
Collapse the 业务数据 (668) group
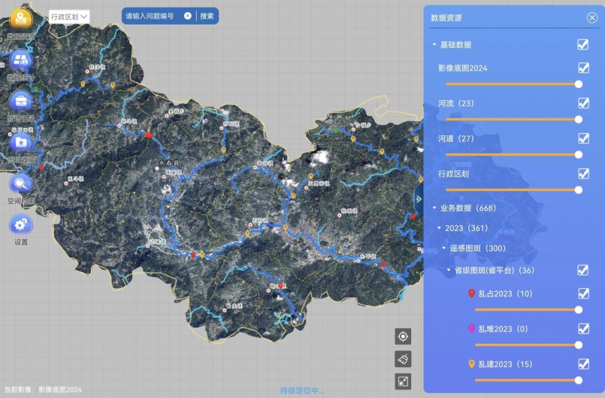[434, 208]
